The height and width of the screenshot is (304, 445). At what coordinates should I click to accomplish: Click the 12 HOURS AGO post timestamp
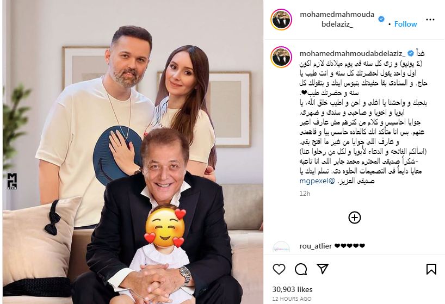click(x=292, y=299)
